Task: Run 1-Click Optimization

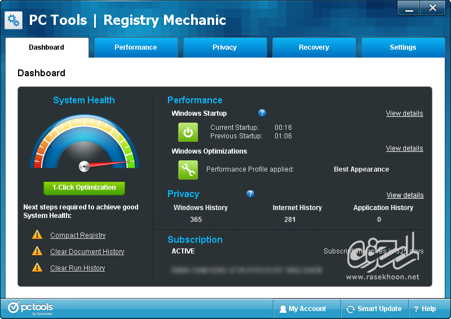Action: [84, 188]
